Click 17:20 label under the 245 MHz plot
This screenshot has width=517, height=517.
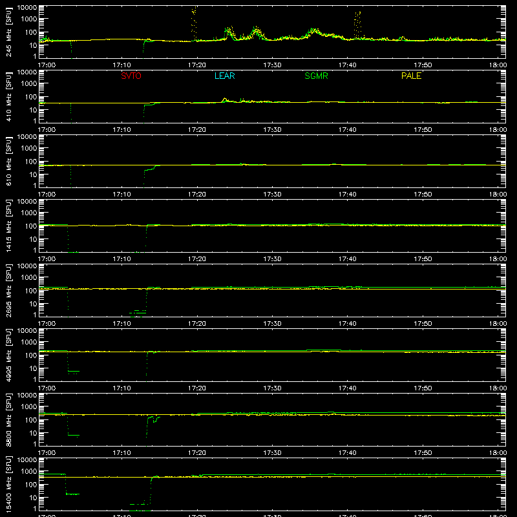[197, 65]
